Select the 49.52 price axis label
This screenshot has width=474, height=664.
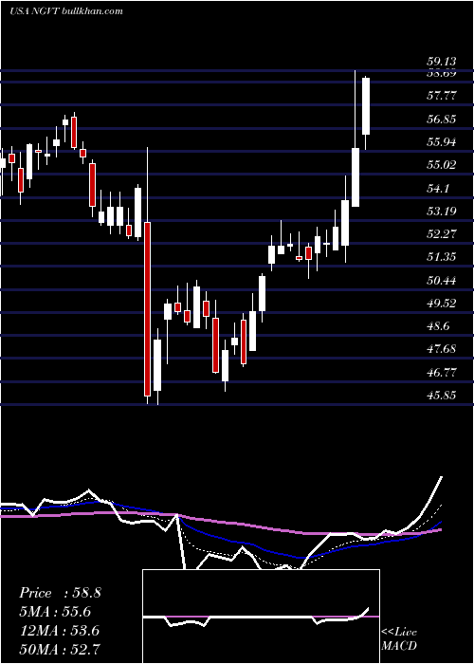point(441,304)
